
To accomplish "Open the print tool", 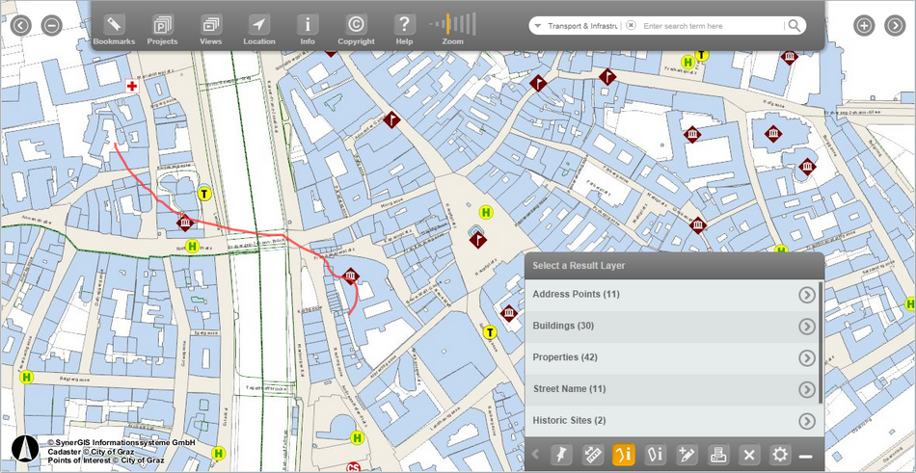I will click(718, 455).
